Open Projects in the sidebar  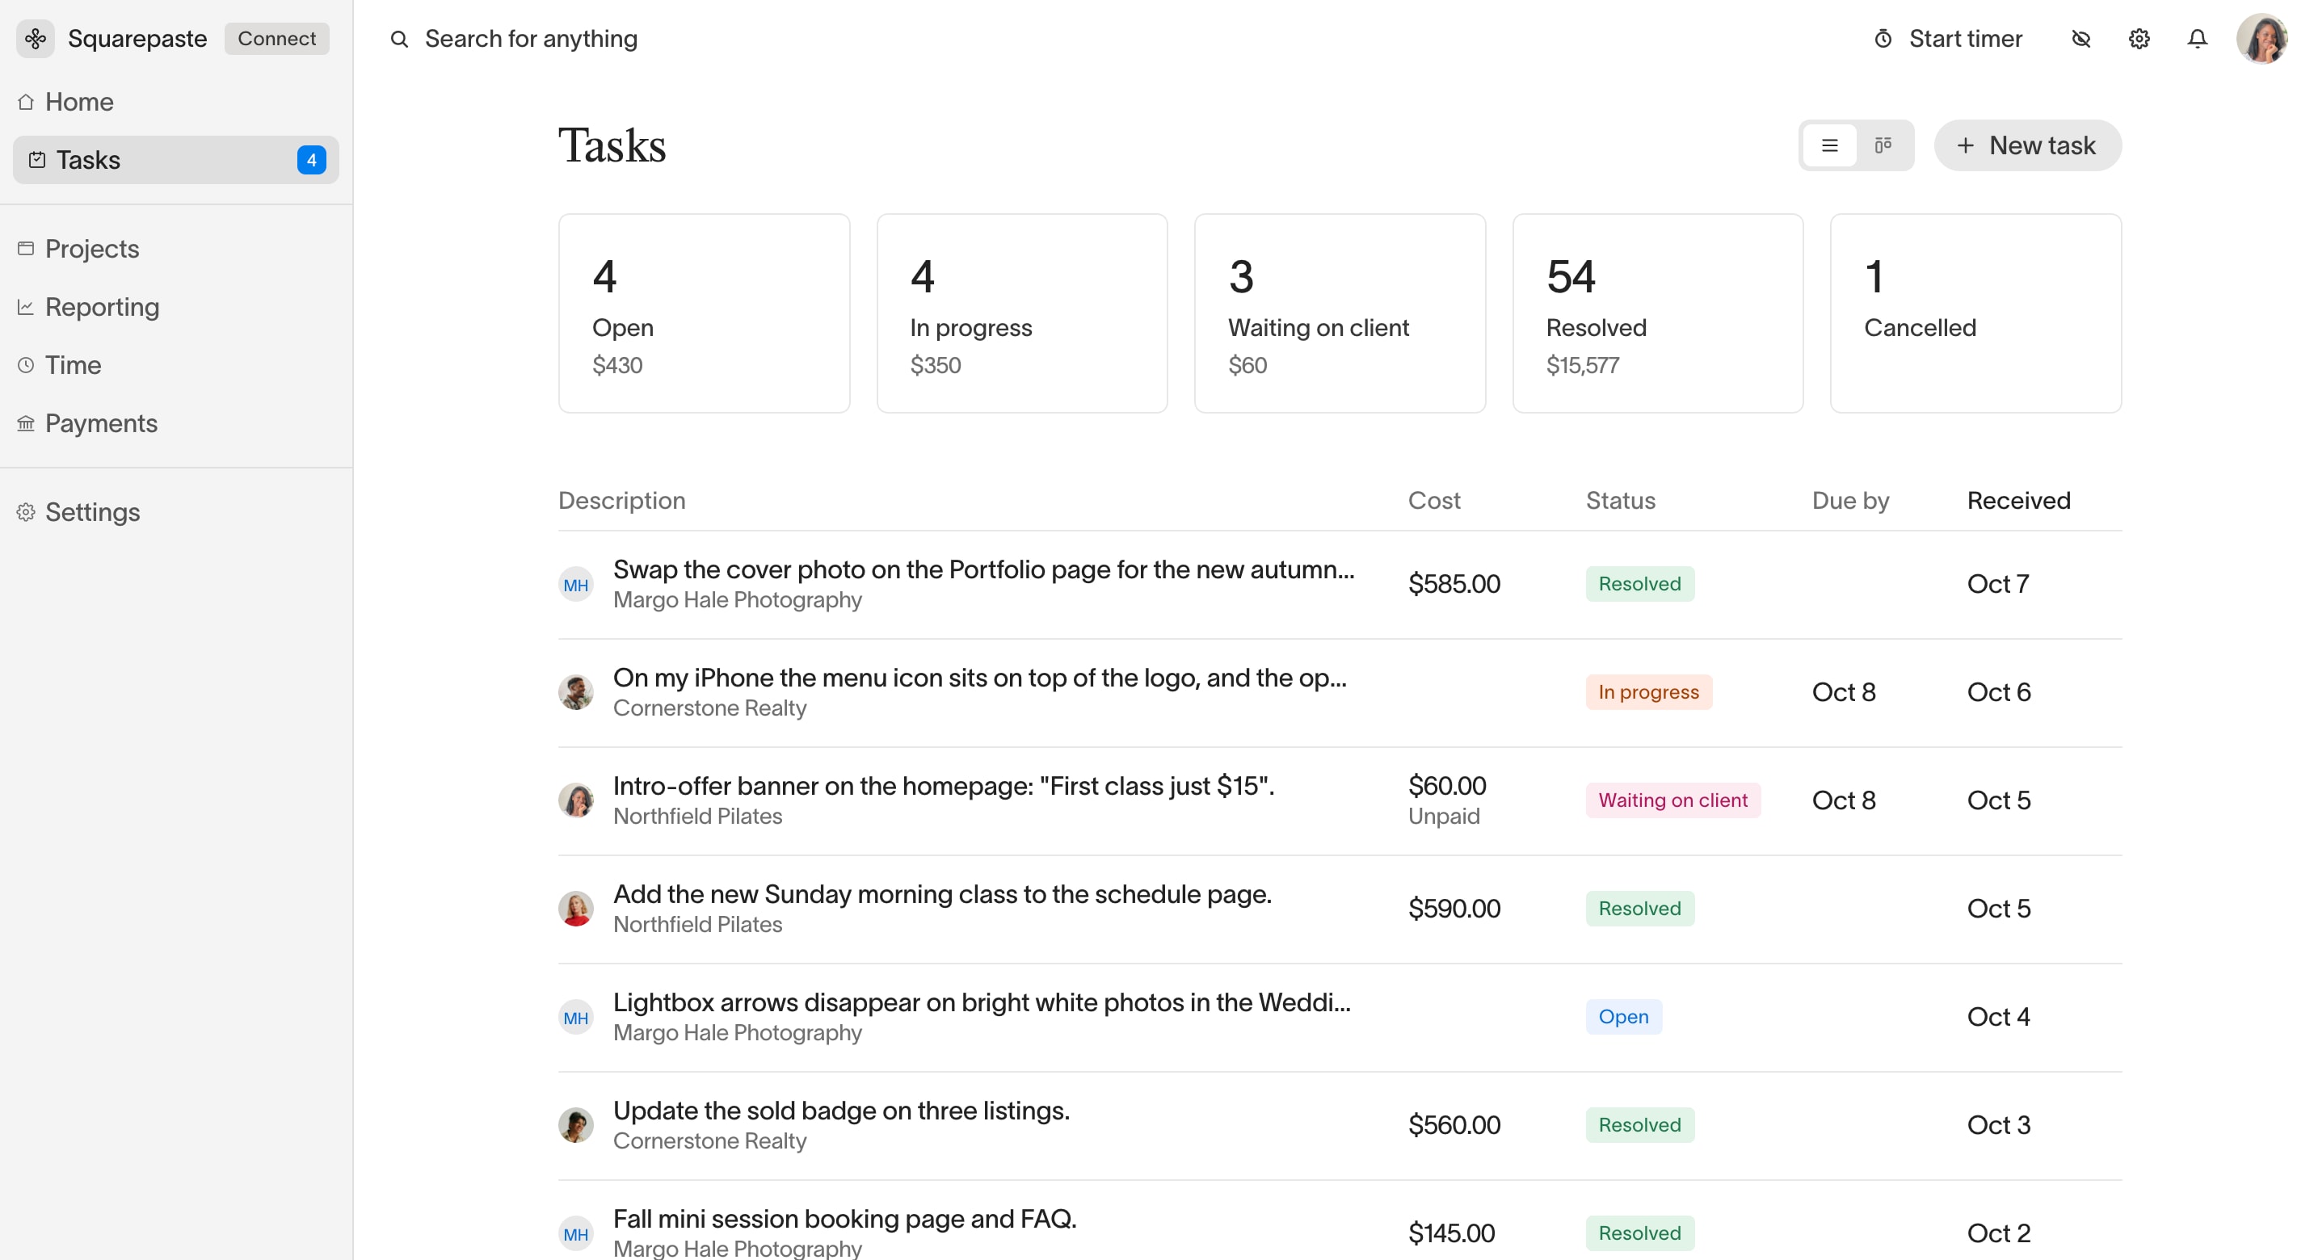176,249
